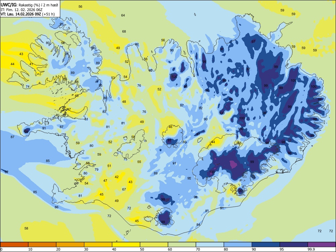336x252 pixels.
Task: Click the 'VT: Lau. 14.02.2026 09Z (+51 h)' line
Action: pos(28,14)
